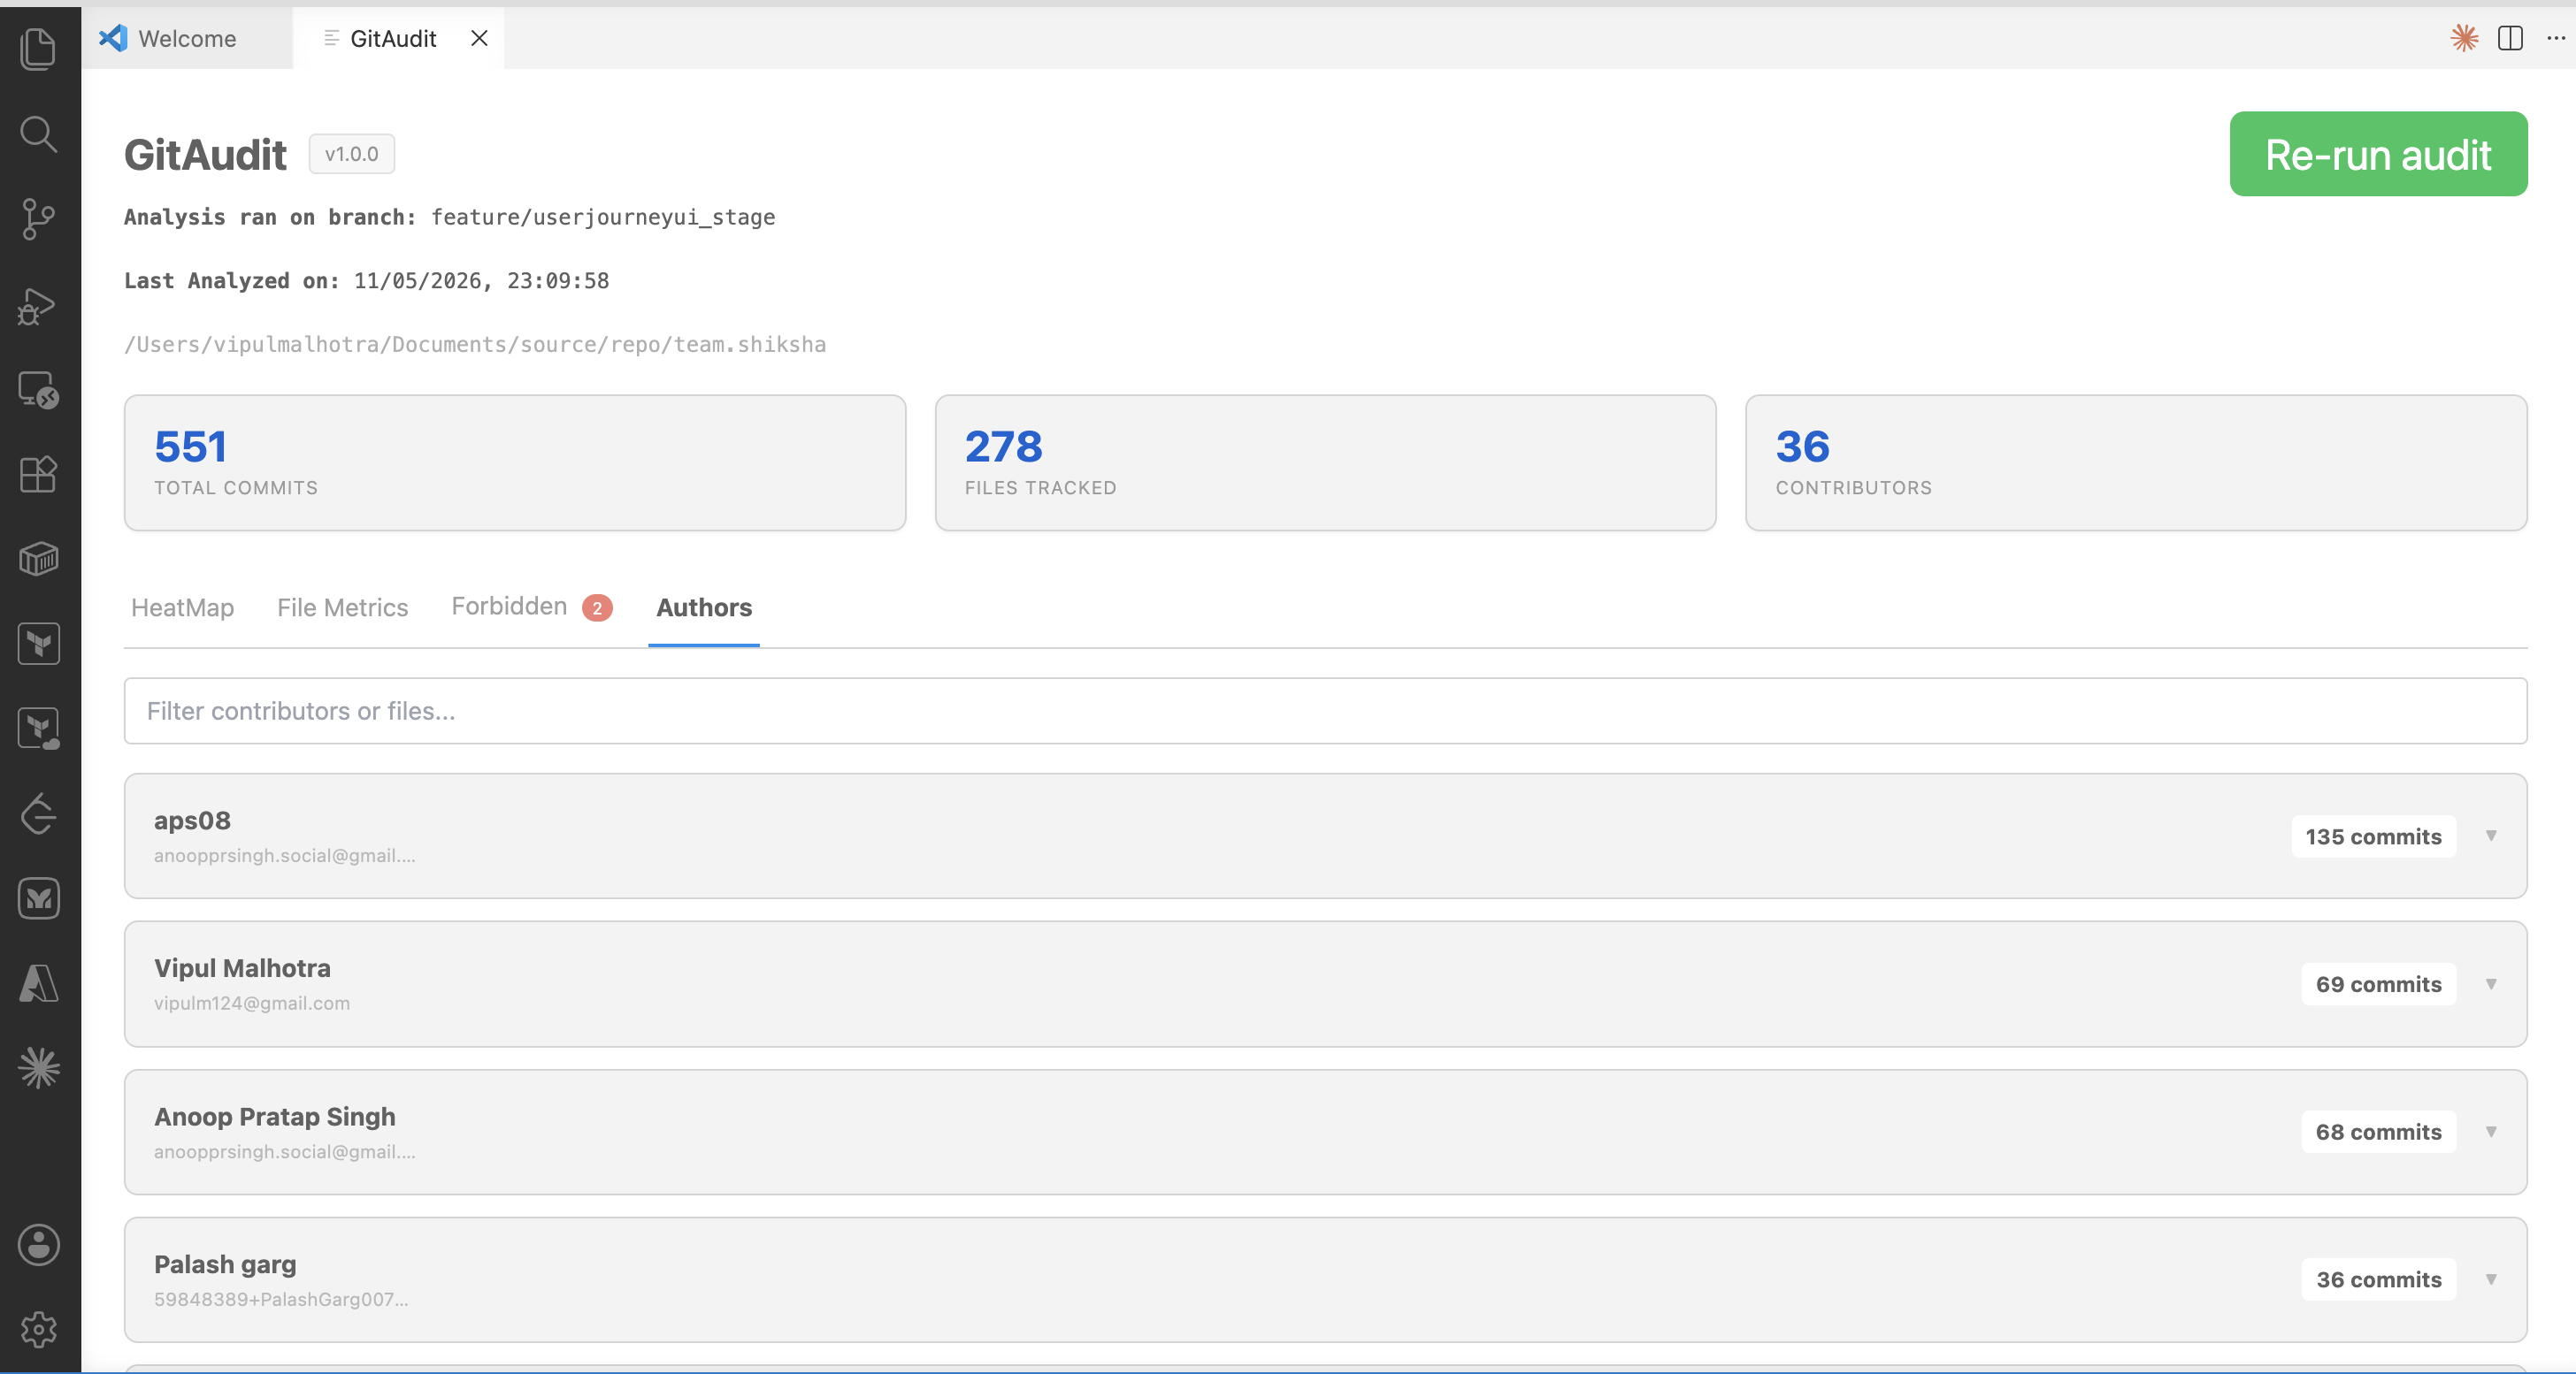Open the editor More Actions ellipsis

tap(2556, 38)
